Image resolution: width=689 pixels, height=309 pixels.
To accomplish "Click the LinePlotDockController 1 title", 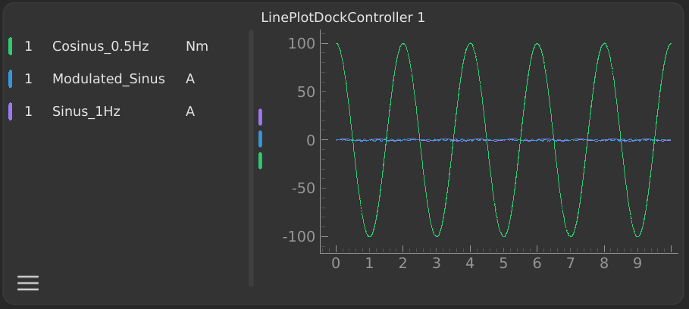I will pos(343,17).
